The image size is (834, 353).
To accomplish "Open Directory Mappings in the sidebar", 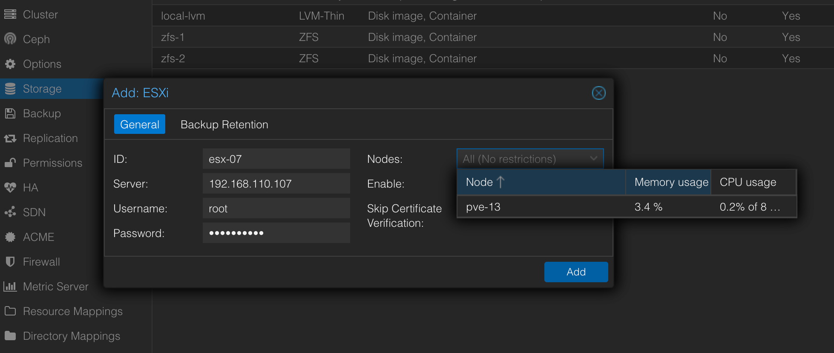I will click(x=72, y=336).
